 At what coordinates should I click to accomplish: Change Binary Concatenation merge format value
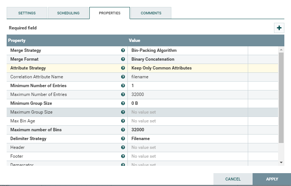188,59
